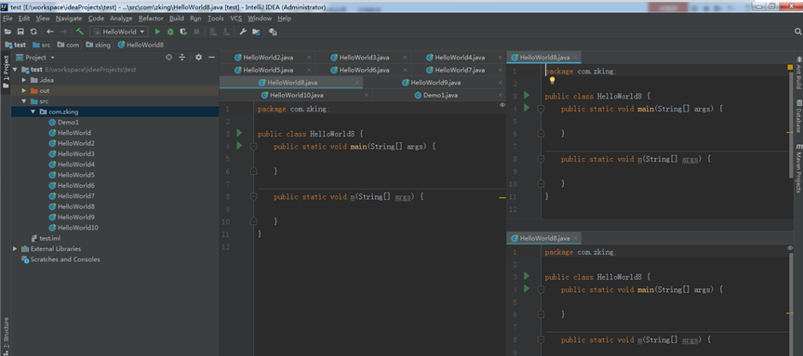Collapse all nodes in Project panel
This screenshot has width=803, height=356.
[181, 58]
